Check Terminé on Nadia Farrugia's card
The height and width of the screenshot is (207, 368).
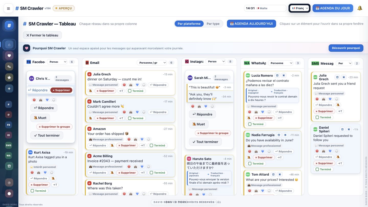tap(256, 164)
